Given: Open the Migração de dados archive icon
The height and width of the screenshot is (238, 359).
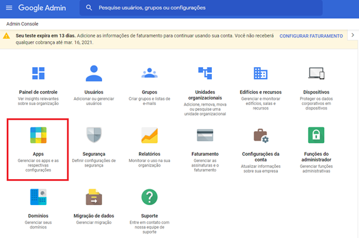Looking at the screenshot, I should coord(94,197).
